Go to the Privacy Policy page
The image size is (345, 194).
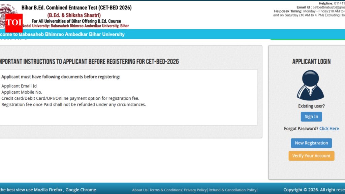[x=195, y=190]
